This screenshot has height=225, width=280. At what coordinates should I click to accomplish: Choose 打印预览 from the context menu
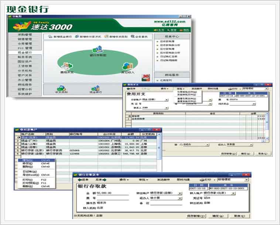(28, 183)
